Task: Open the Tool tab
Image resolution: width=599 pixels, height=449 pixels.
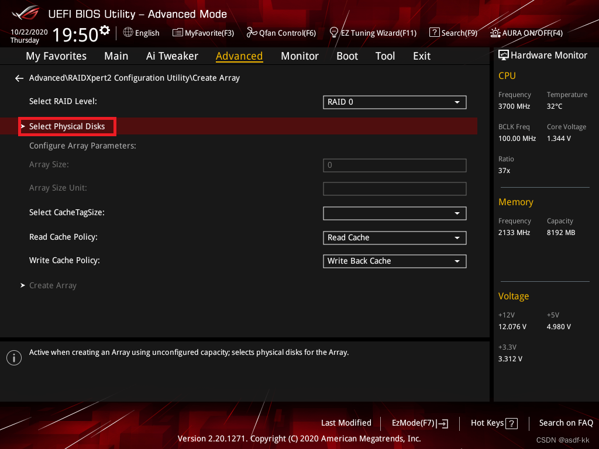Action: (x=385, y=56)
